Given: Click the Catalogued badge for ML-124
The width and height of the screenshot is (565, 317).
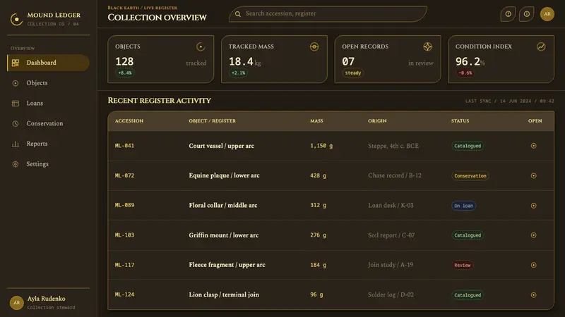Looking at the screenshot, I should point(468,295).
